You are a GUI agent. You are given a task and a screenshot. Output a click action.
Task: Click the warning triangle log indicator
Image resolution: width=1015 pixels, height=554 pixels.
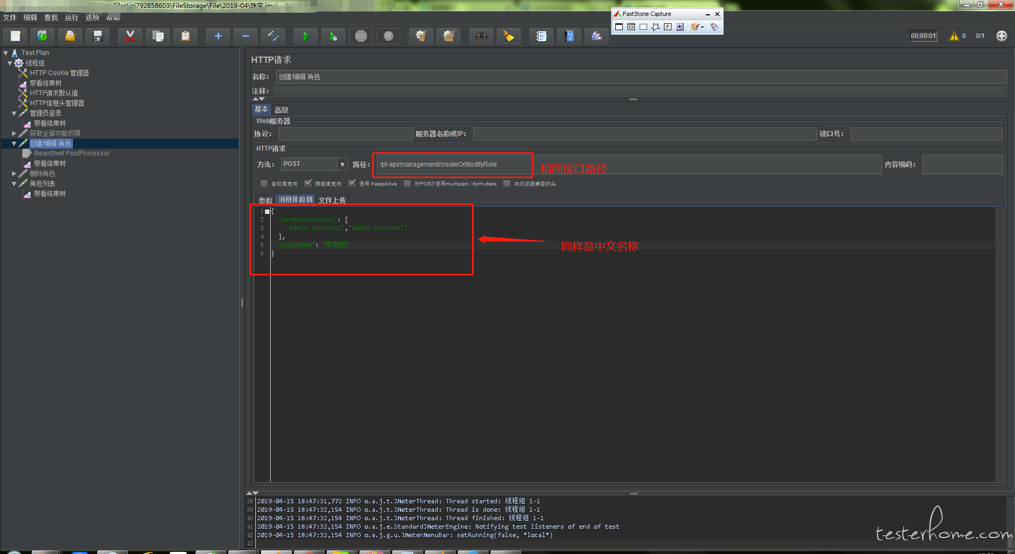click(954, 36)
